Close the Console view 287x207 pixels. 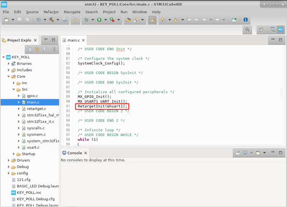coord(85,153)
